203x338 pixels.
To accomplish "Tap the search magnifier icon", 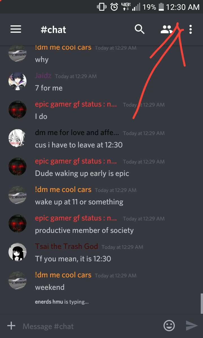I will (x=140, y=29).
